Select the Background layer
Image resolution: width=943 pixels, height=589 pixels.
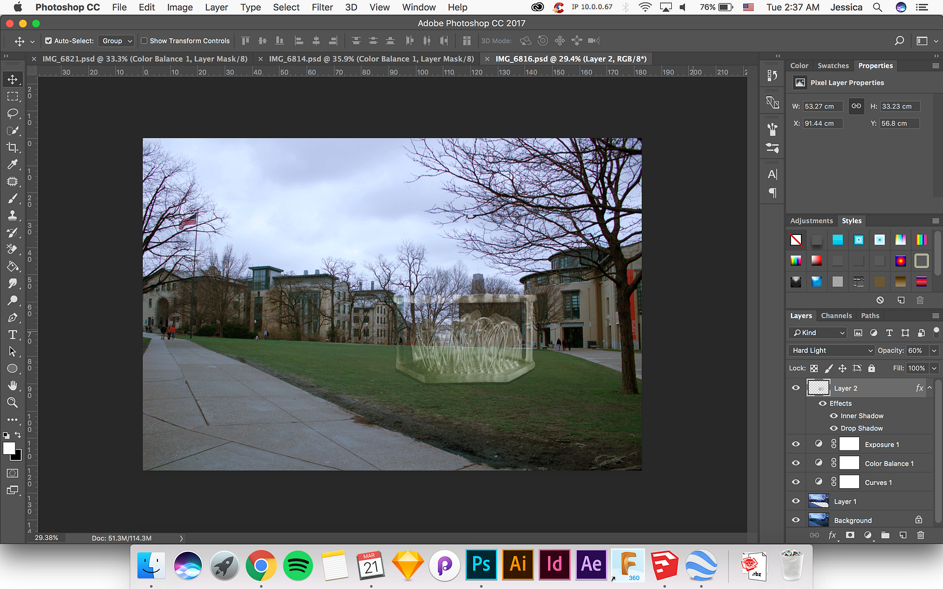click(x=852, y=521)
